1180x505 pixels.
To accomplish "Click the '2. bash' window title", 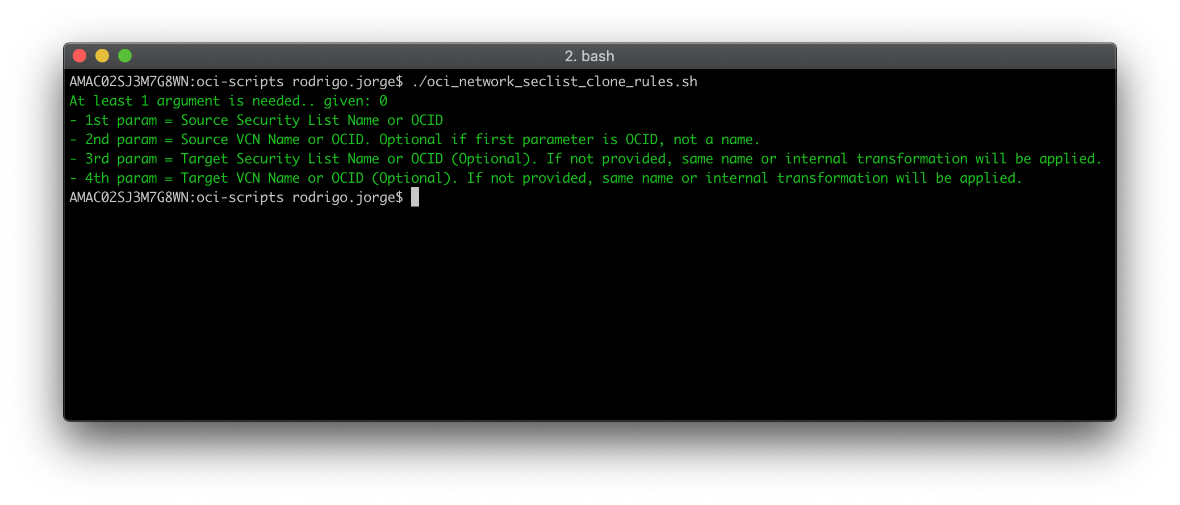I will coord(589,56).
